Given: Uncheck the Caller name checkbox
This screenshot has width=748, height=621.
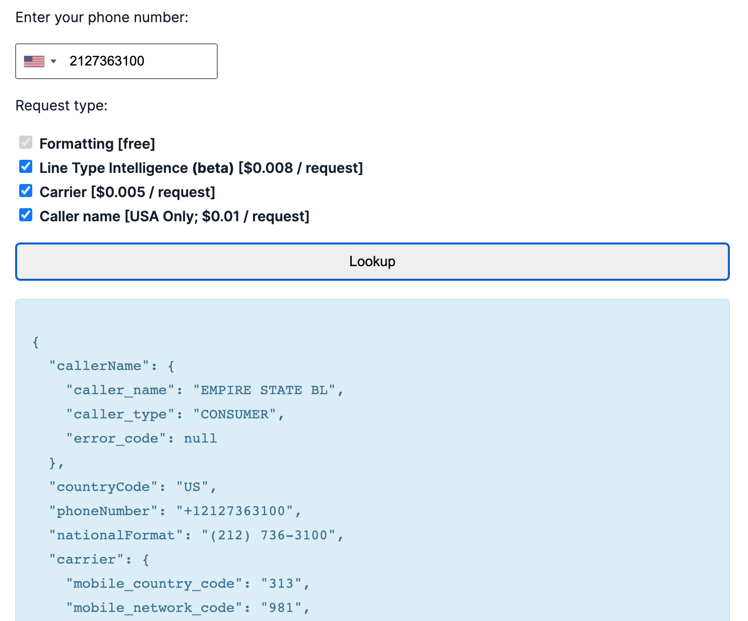Looking at the screenshot, I should point(26,215).
